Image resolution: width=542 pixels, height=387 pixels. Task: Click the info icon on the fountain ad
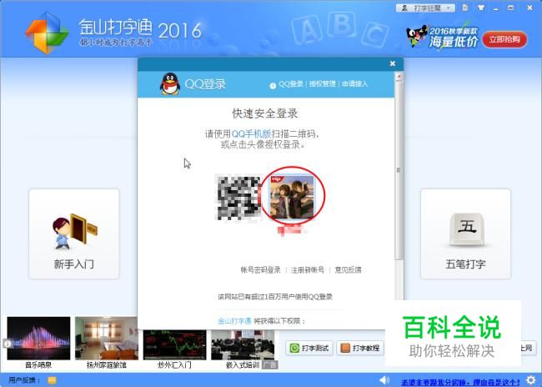8,344
